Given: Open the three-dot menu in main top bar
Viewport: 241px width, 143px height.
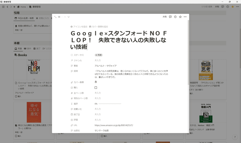Looking at the screenshot, I should [x=237, y=7].
